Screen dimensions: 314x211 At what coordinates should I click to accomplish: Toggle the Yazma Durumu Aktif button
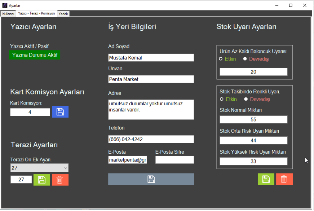[35, 55]
